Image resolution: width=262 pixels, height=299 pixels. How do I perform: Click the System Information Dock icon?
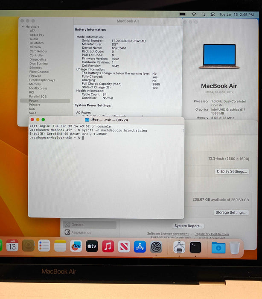179,247
